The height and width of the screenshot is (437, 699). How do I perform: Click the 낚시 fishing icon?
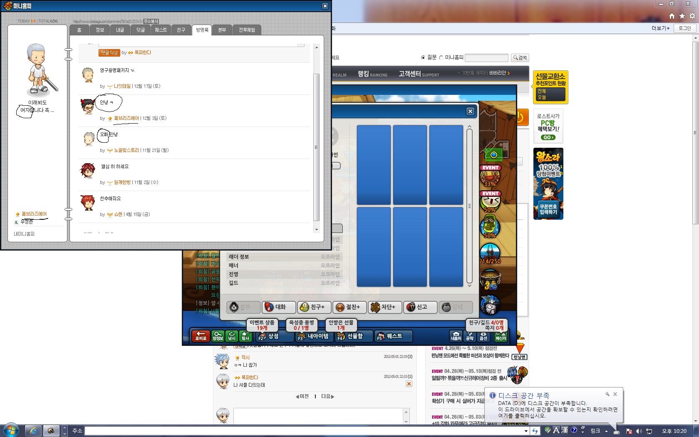pyautogui.click(x=232, y=336)
